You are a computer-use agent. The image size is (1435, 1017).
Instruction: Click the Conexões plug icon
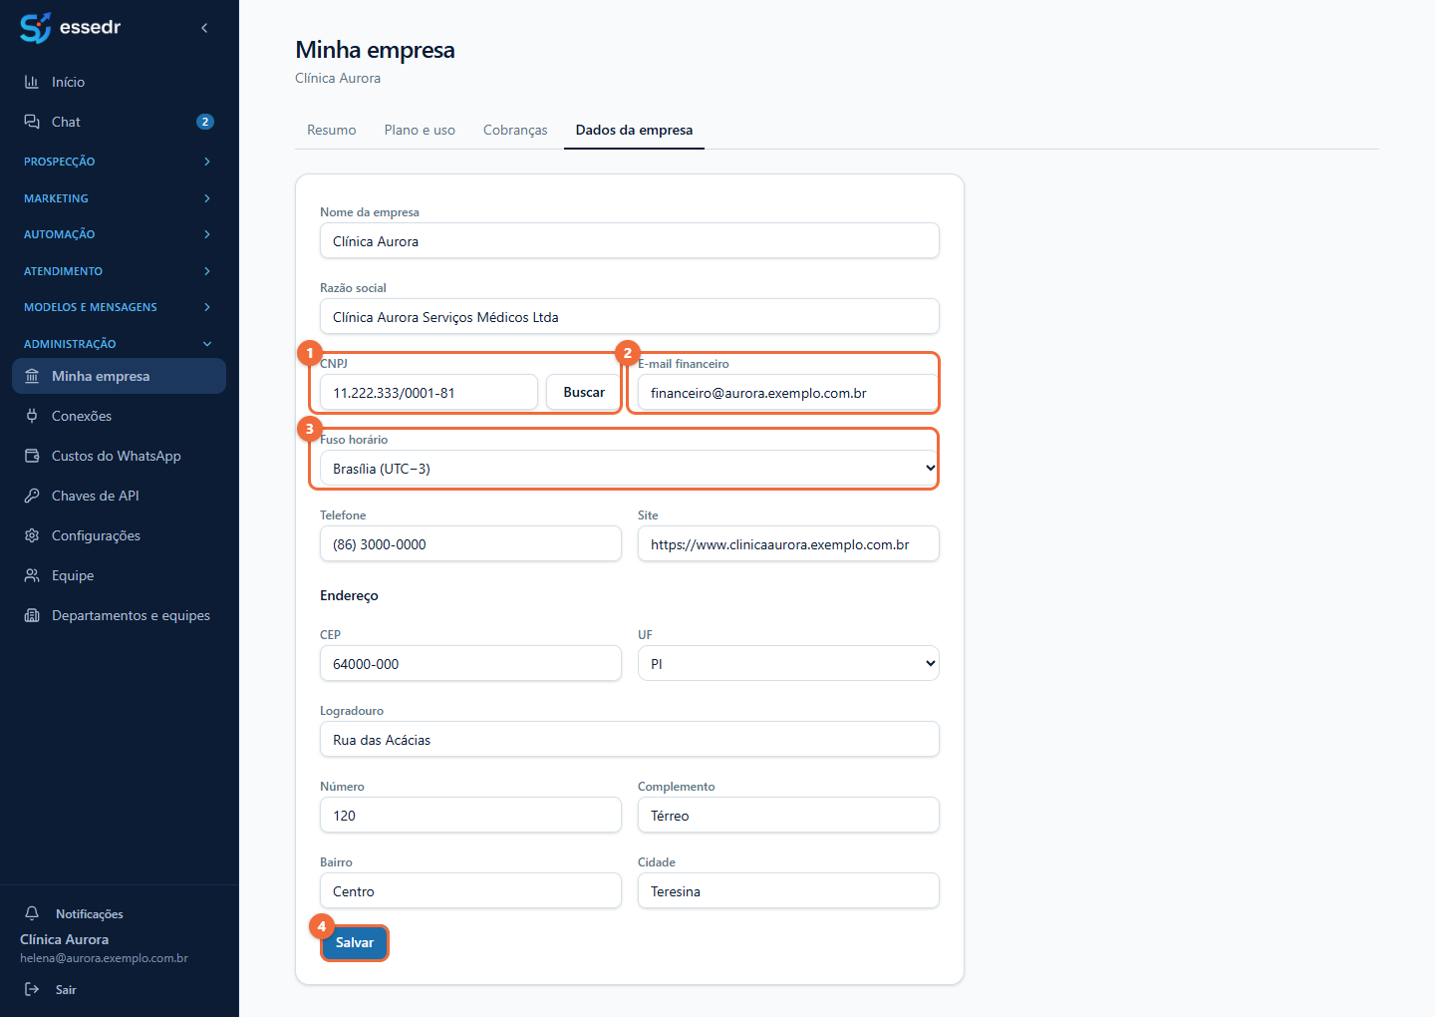pos(32,416)
